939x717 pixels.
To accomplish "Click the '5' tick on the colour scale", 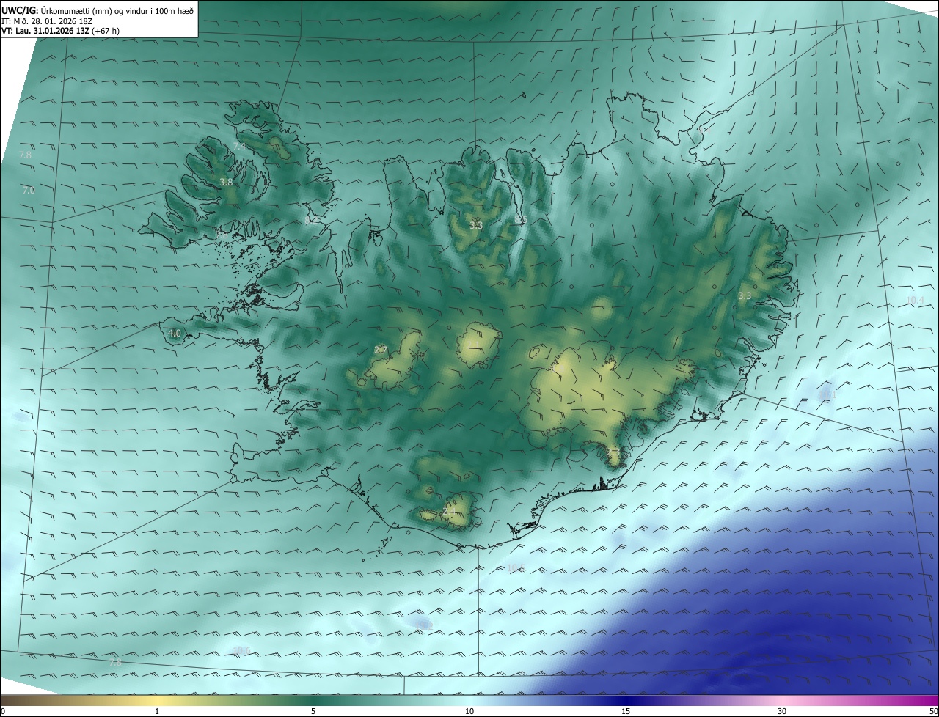I will tap(313, 711).
